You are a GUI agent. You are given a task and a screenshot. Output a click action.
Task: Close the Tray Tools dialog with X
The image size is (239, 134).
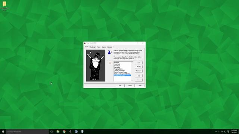click(143, 43)
